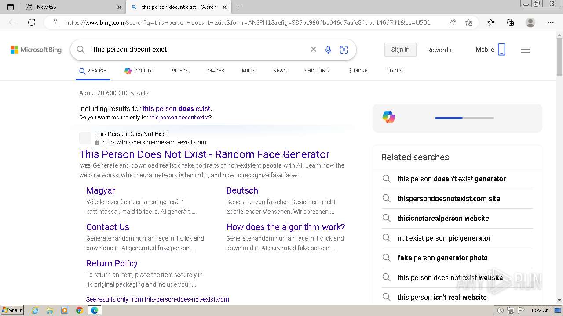Viewport: 563px width, 316px height.
Task: Open visual search camera icon
Action: pos(344,50)
